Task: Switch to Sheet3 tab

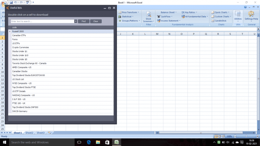Action: click(x=41, y=133)
